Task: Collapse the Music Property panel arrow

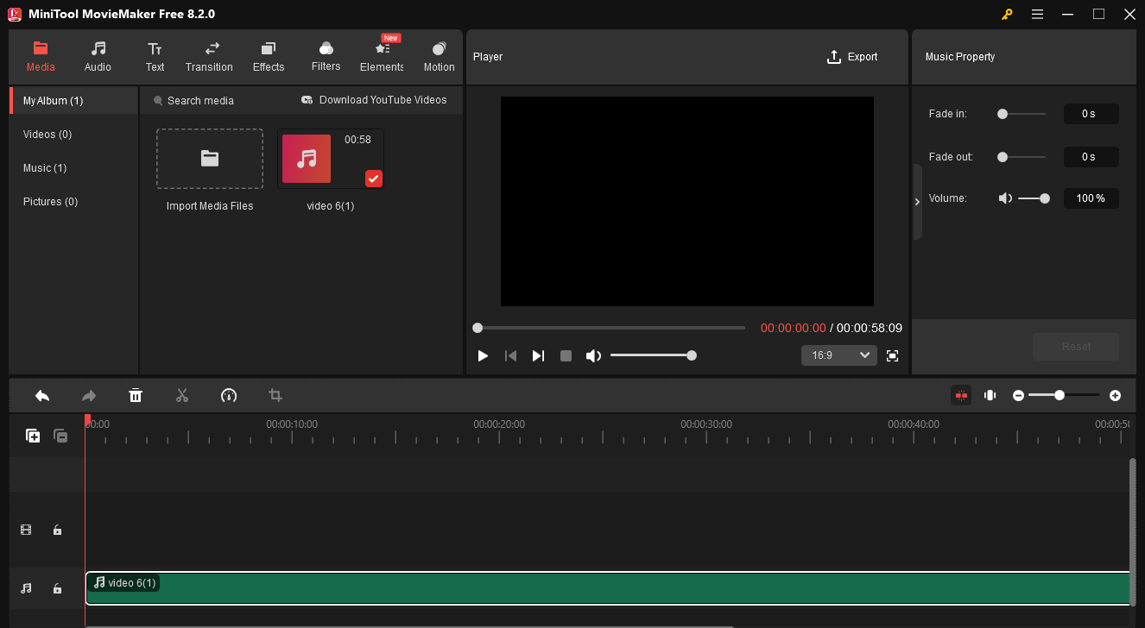Action: point(917,202)
